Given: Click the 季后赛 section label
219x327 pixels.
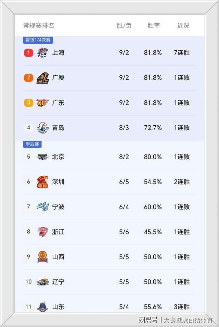Looking at the screenshot, I should 33,144.
